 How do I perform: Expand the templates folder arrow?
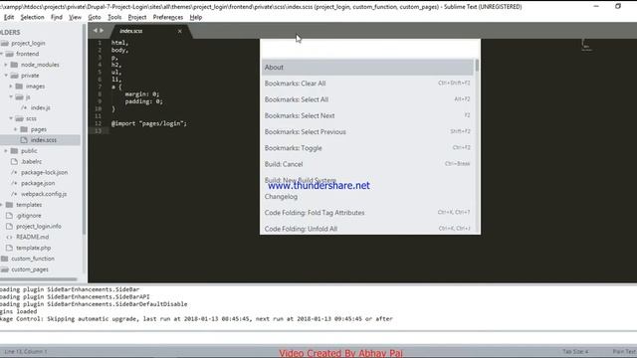point(2,205)
